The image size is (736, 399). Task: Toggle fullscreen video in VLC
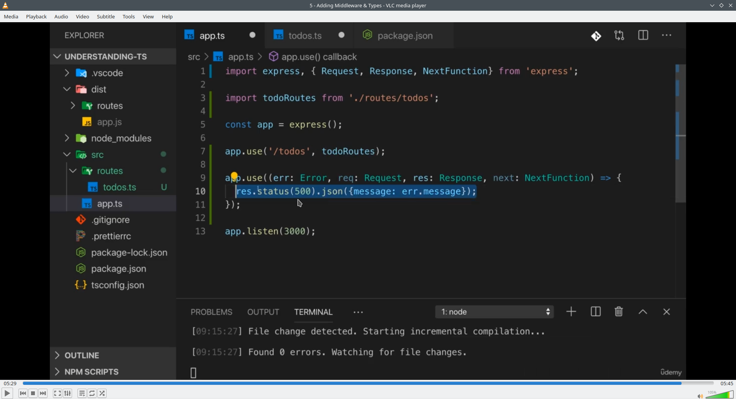click(57, 393)
